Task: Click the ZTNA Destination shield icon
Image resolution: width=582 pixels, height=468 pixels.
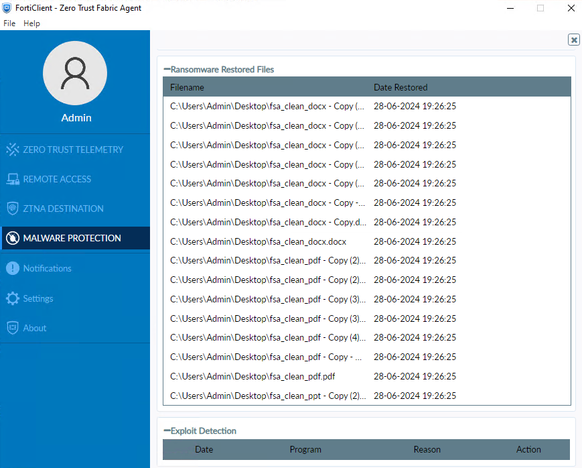Action: [x=13, y=209]
